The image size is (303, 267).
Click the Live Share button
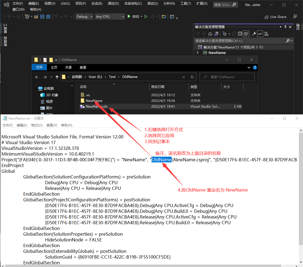pos(275,17)
